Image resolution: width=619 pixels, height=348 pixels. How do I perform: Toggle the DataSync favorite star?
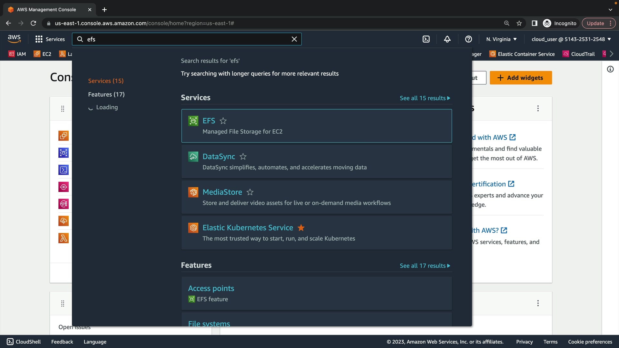point(243,157)
